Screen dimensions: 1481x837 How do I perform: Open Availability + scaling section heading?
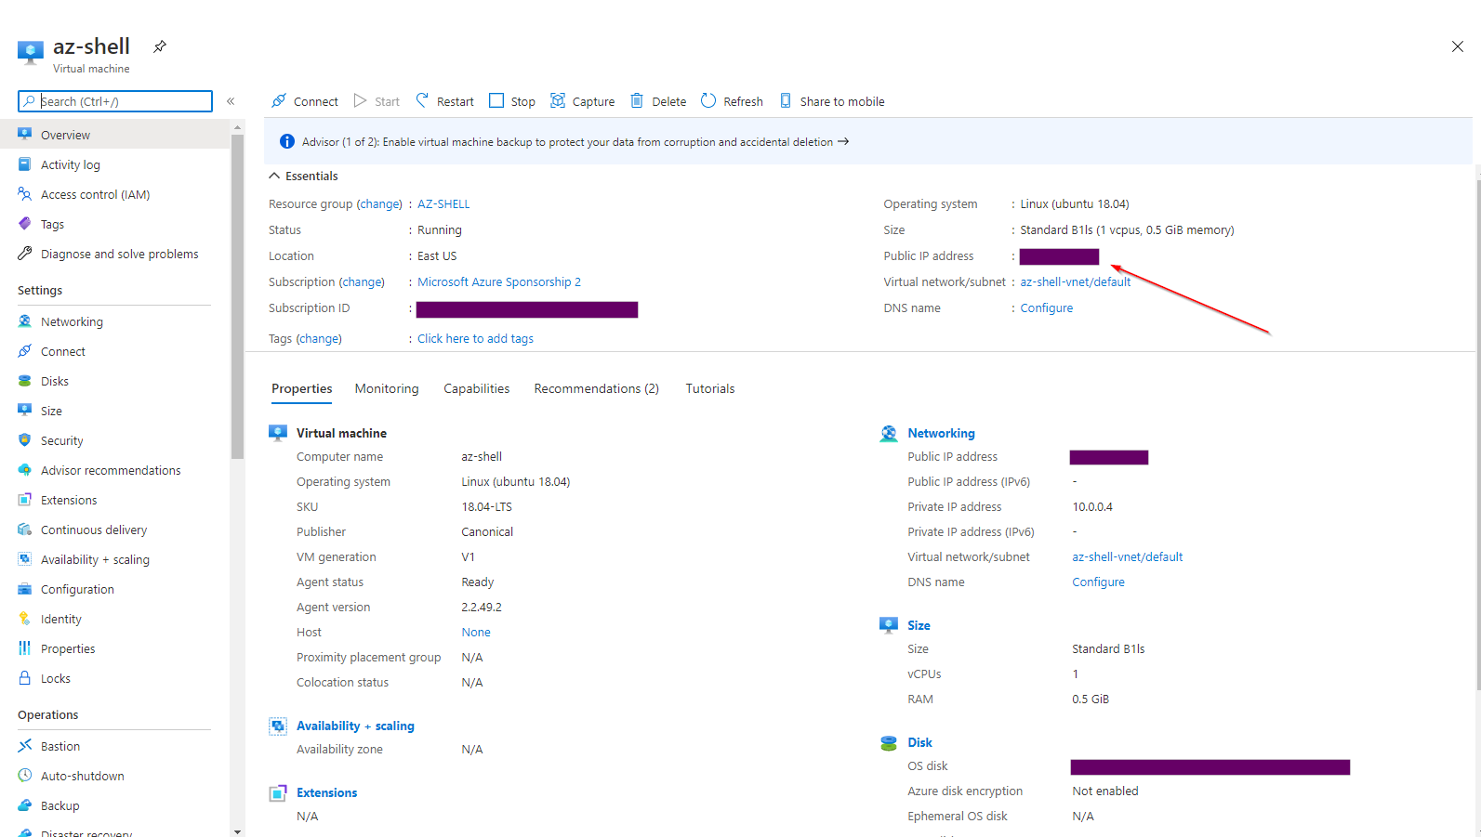355,726
